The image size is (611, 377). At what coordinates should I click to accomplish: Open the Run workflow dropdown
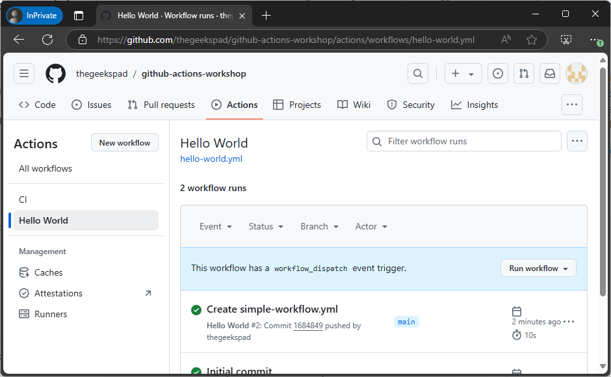click(538, 268)
